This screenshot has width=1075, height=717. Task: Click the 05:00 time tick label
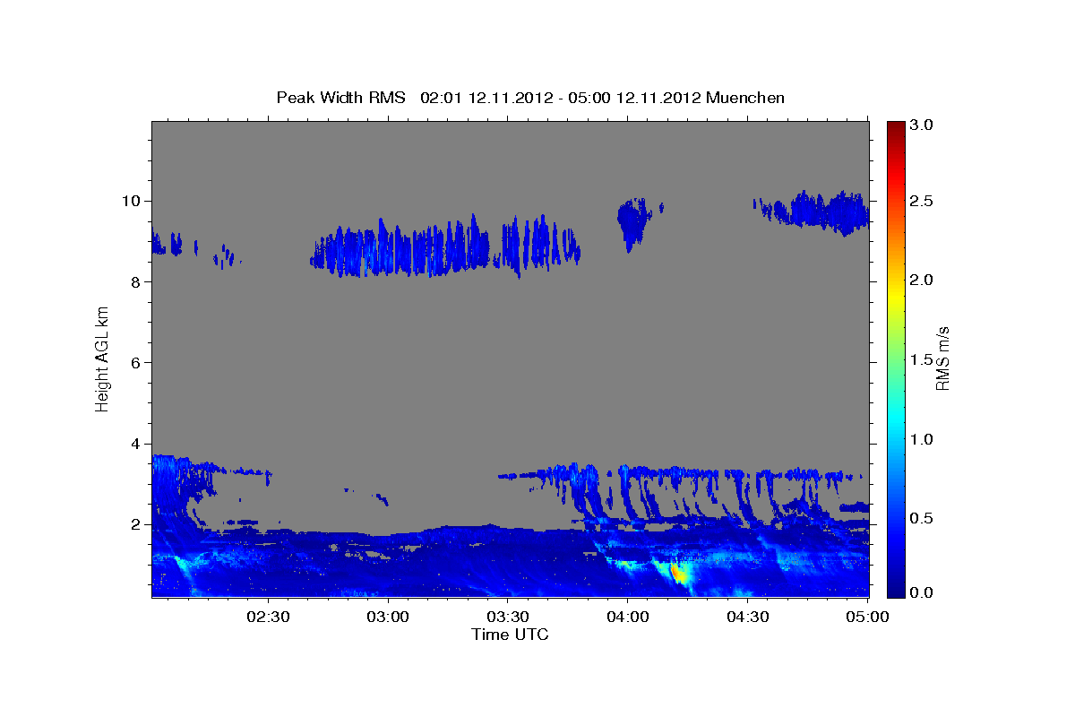(x=866, y=617)
